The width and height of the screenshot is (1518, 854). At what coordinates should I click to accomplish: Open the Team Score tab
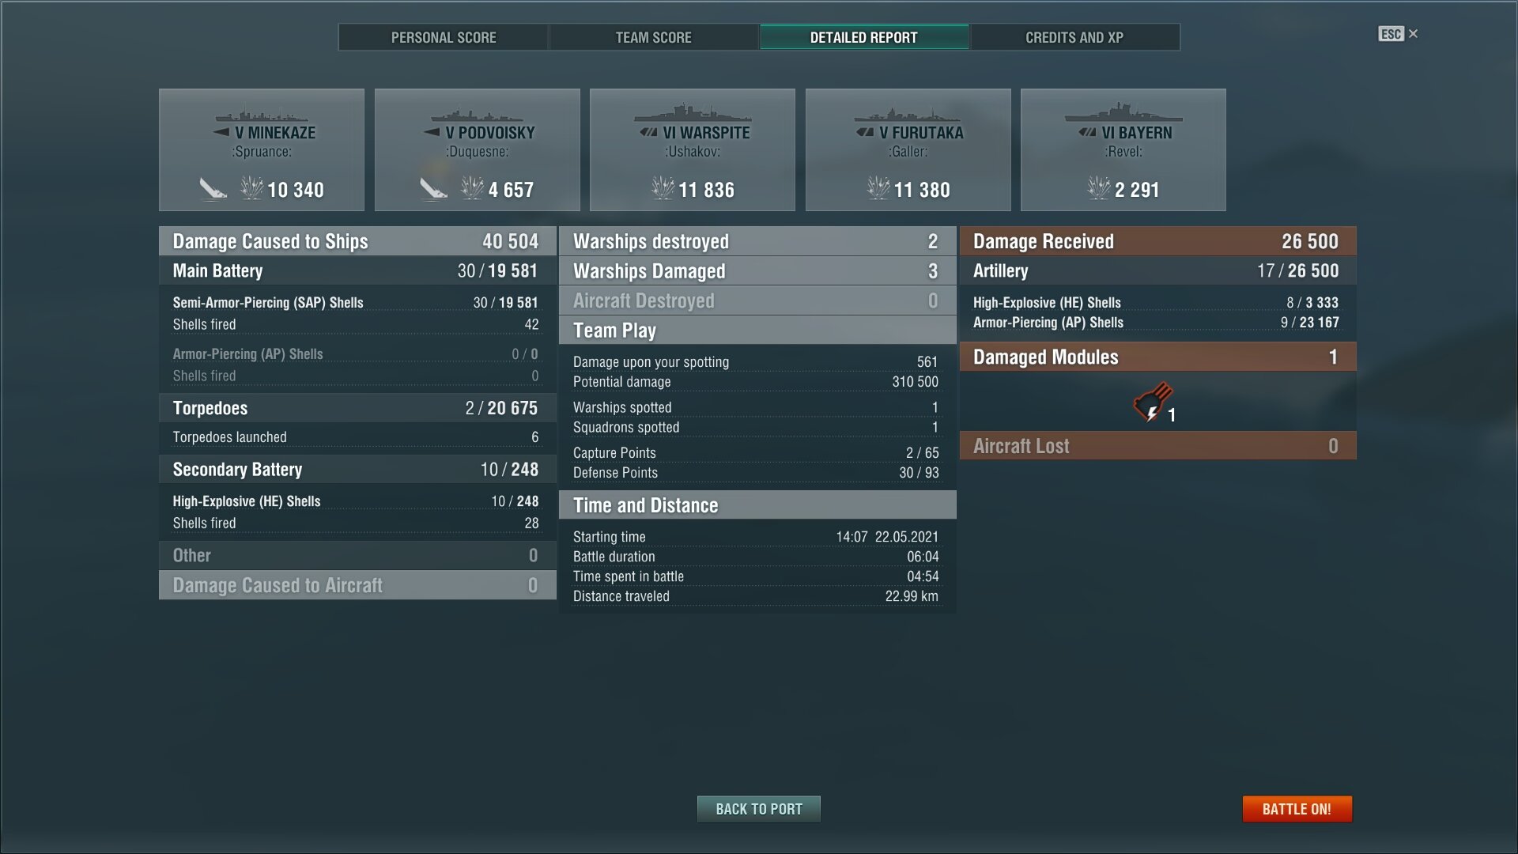(653, 37)
